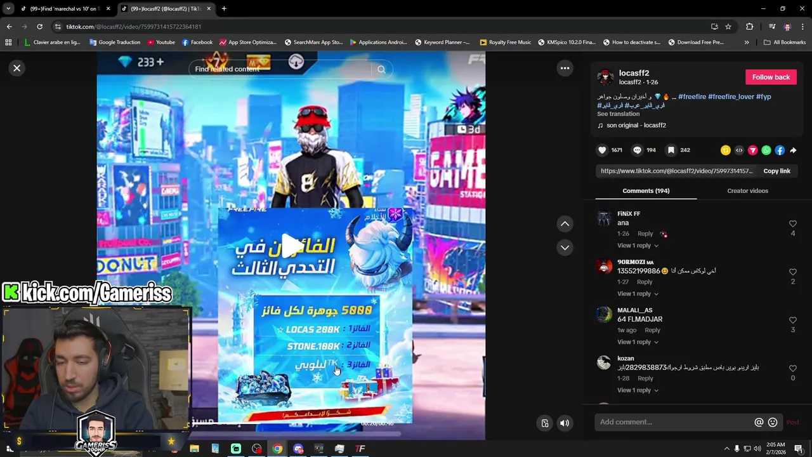Switch to the Creator videos tab
This screenshot has height=457, width=812.
[x=747, y=190]
